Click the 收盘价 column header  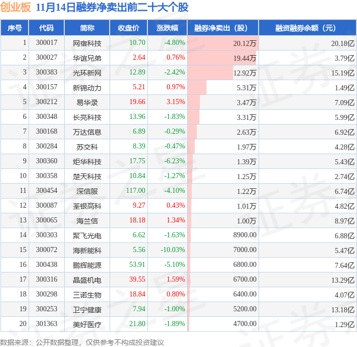(129, 28)
